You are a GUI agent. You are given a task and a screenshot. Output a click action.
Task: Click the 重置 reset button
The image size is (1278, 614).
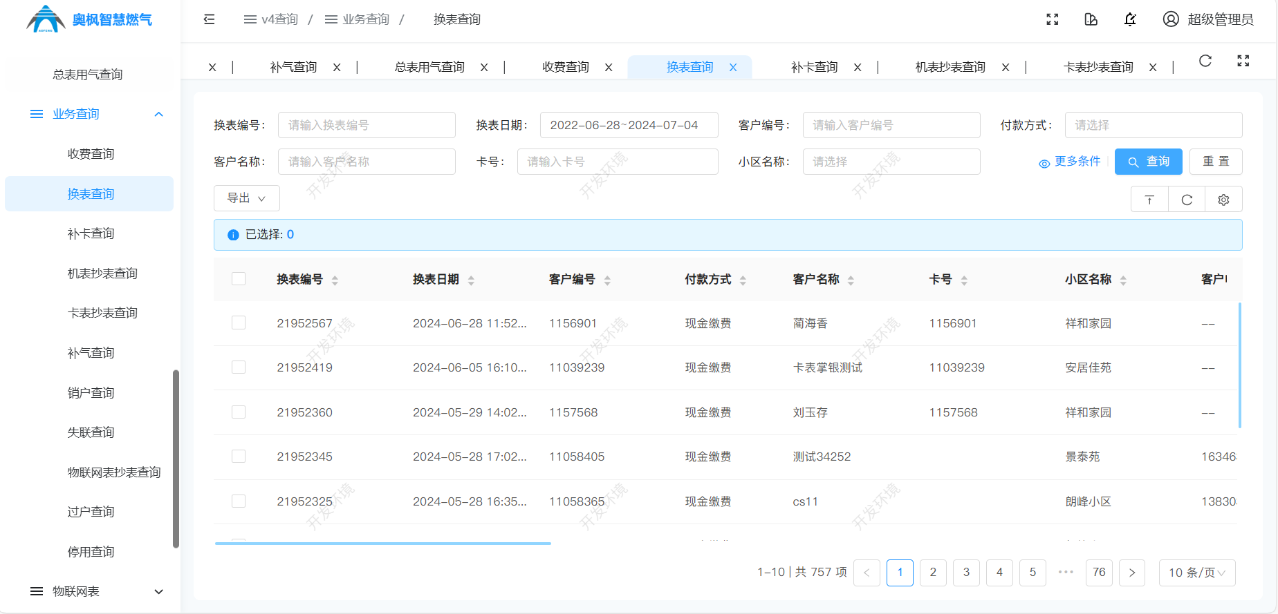1216,162
